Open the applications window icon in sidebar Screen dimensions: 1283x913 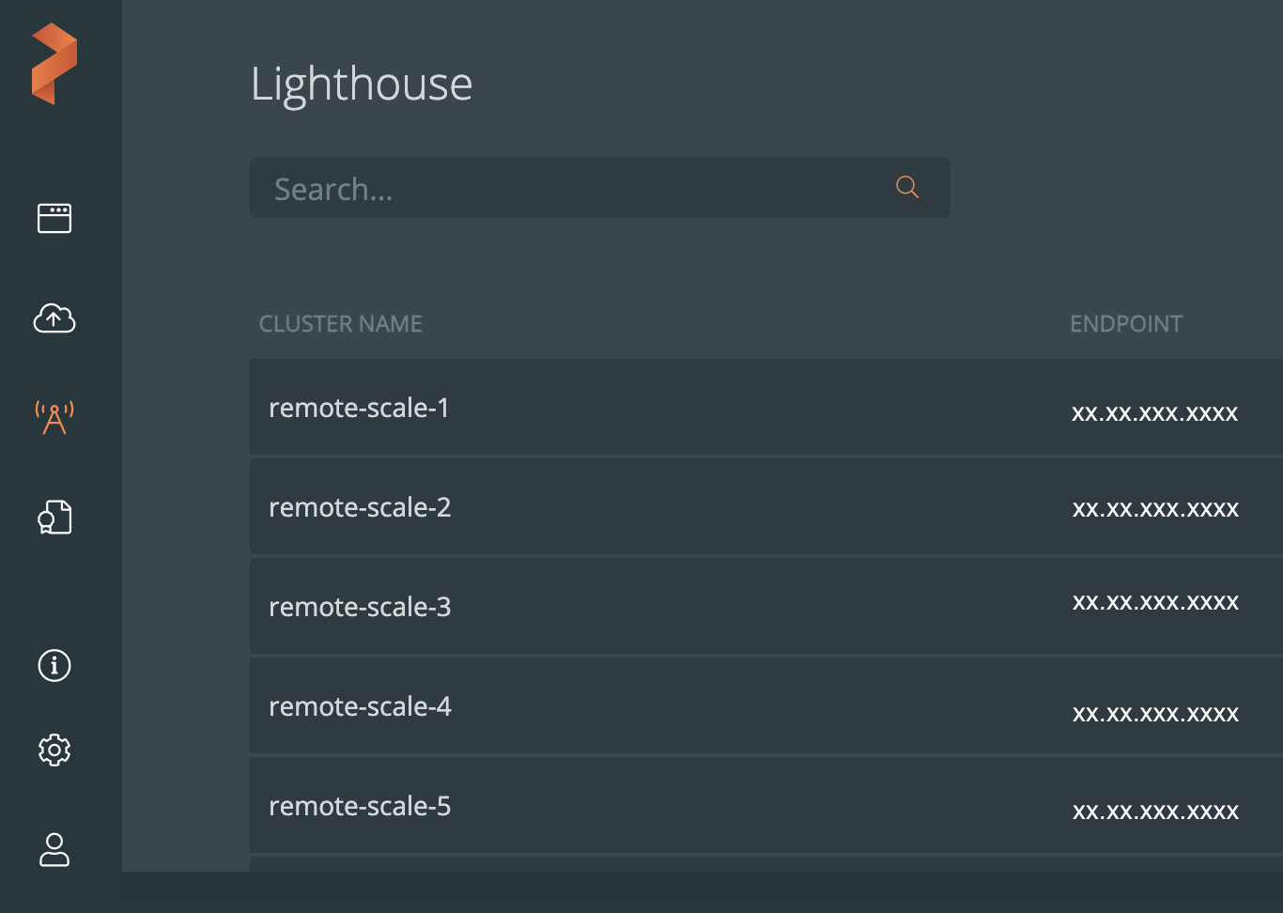[54, 218]
